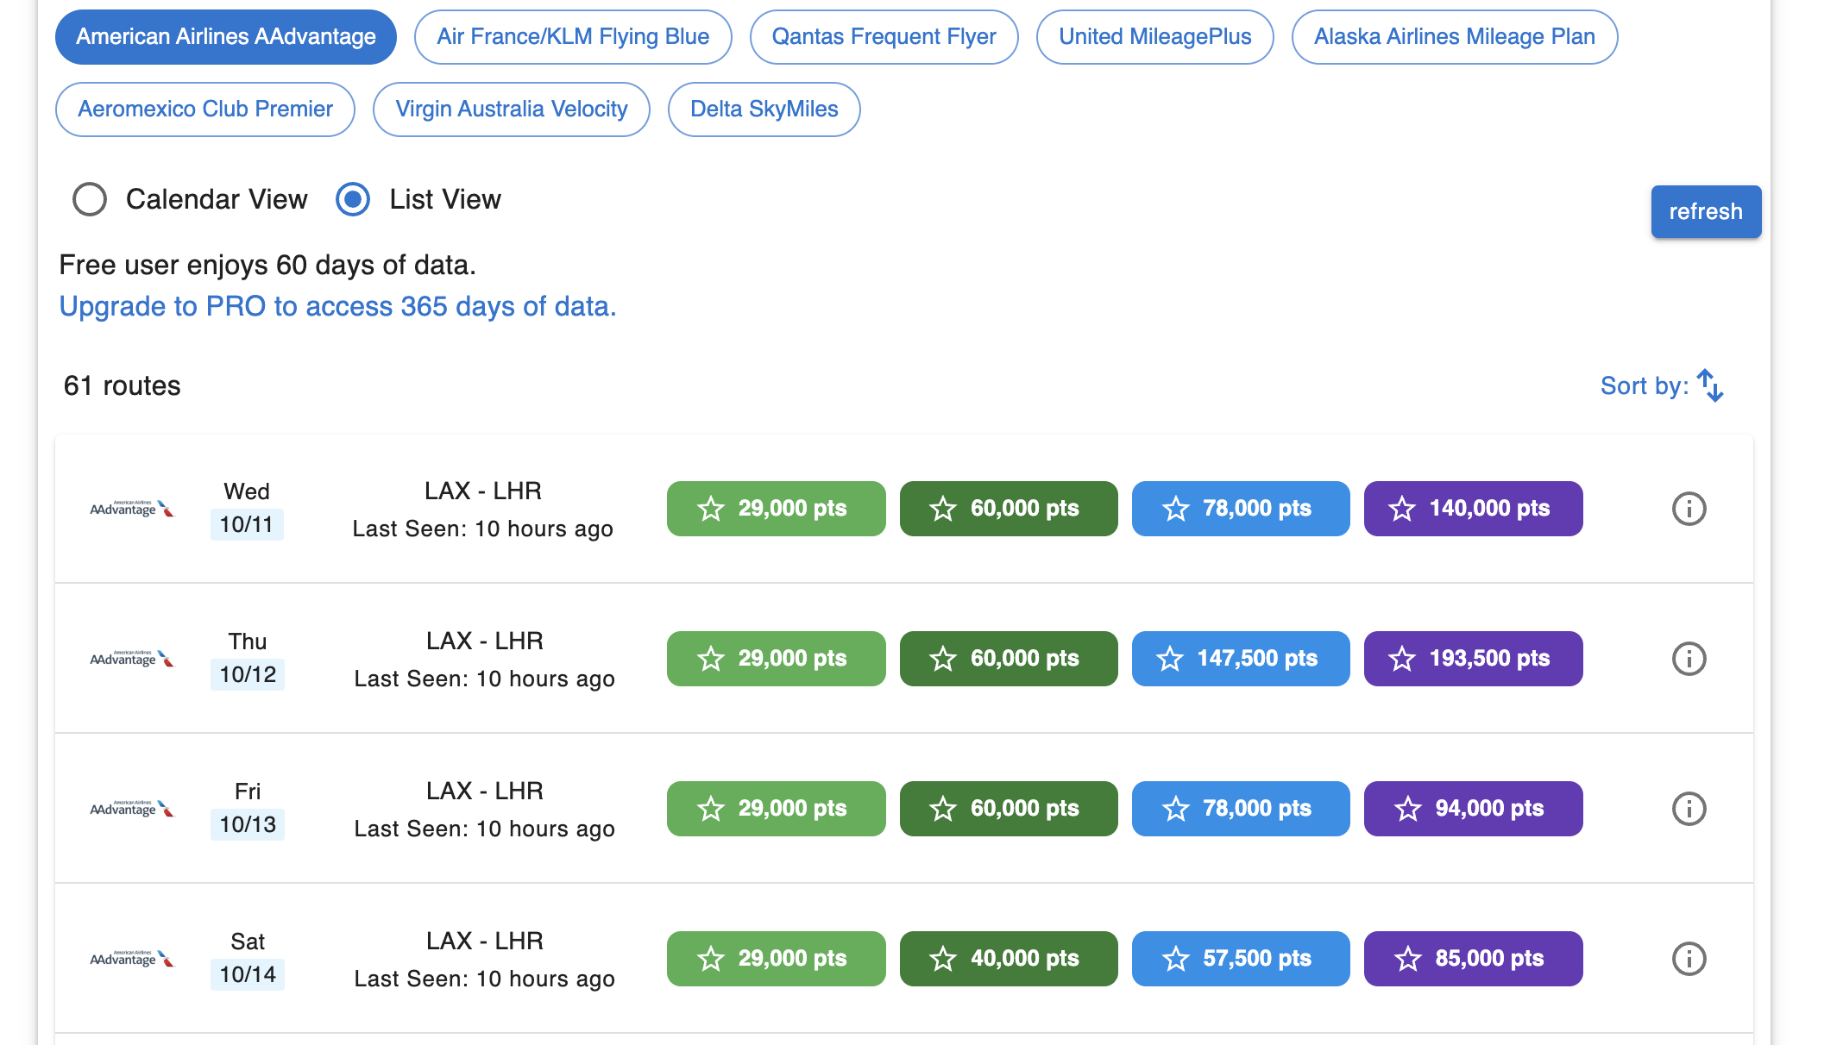This screenshot has height=1045, width=1843.
Task: Open info for the Sat 10/14 route
Action: pyautogui.click(x=1689, y=958)
